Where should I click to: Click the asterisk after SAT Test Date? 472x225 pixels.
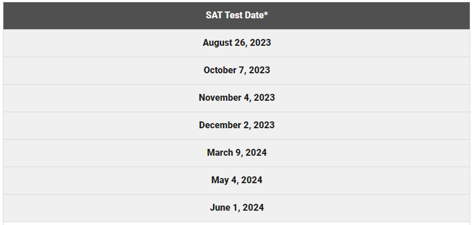(266, 14)
